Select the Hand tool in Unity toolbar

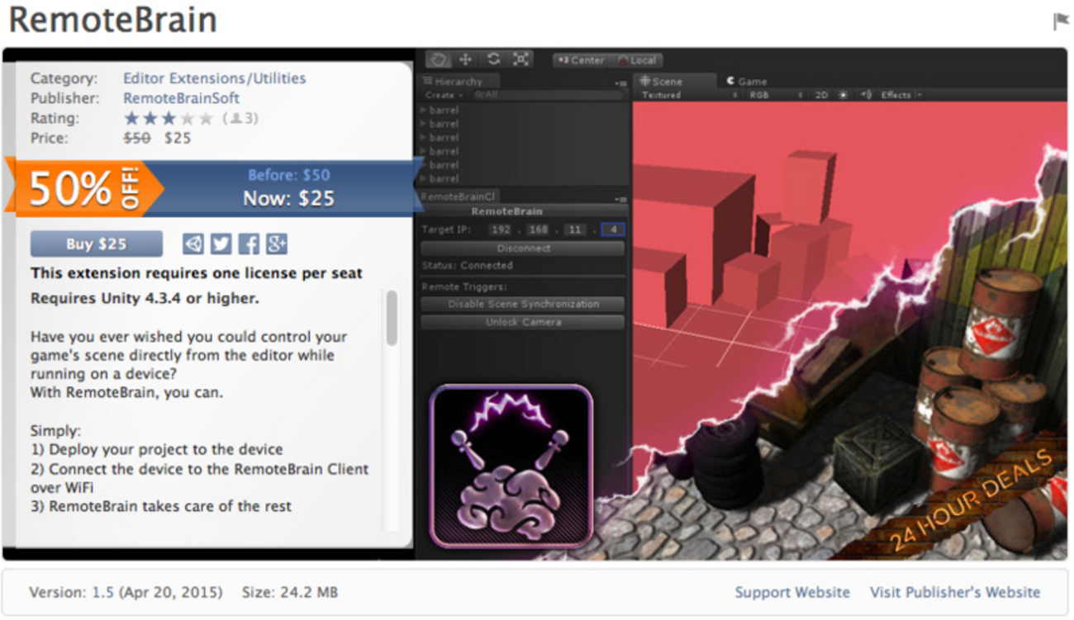(439, 59)
